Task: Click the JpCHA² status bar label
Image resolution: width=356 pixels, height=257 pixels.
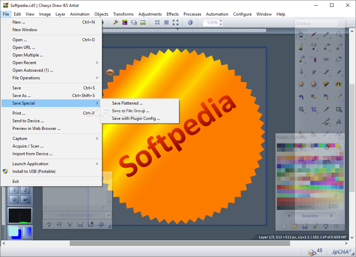Action: pyautogui.click(x=341, y=251)
